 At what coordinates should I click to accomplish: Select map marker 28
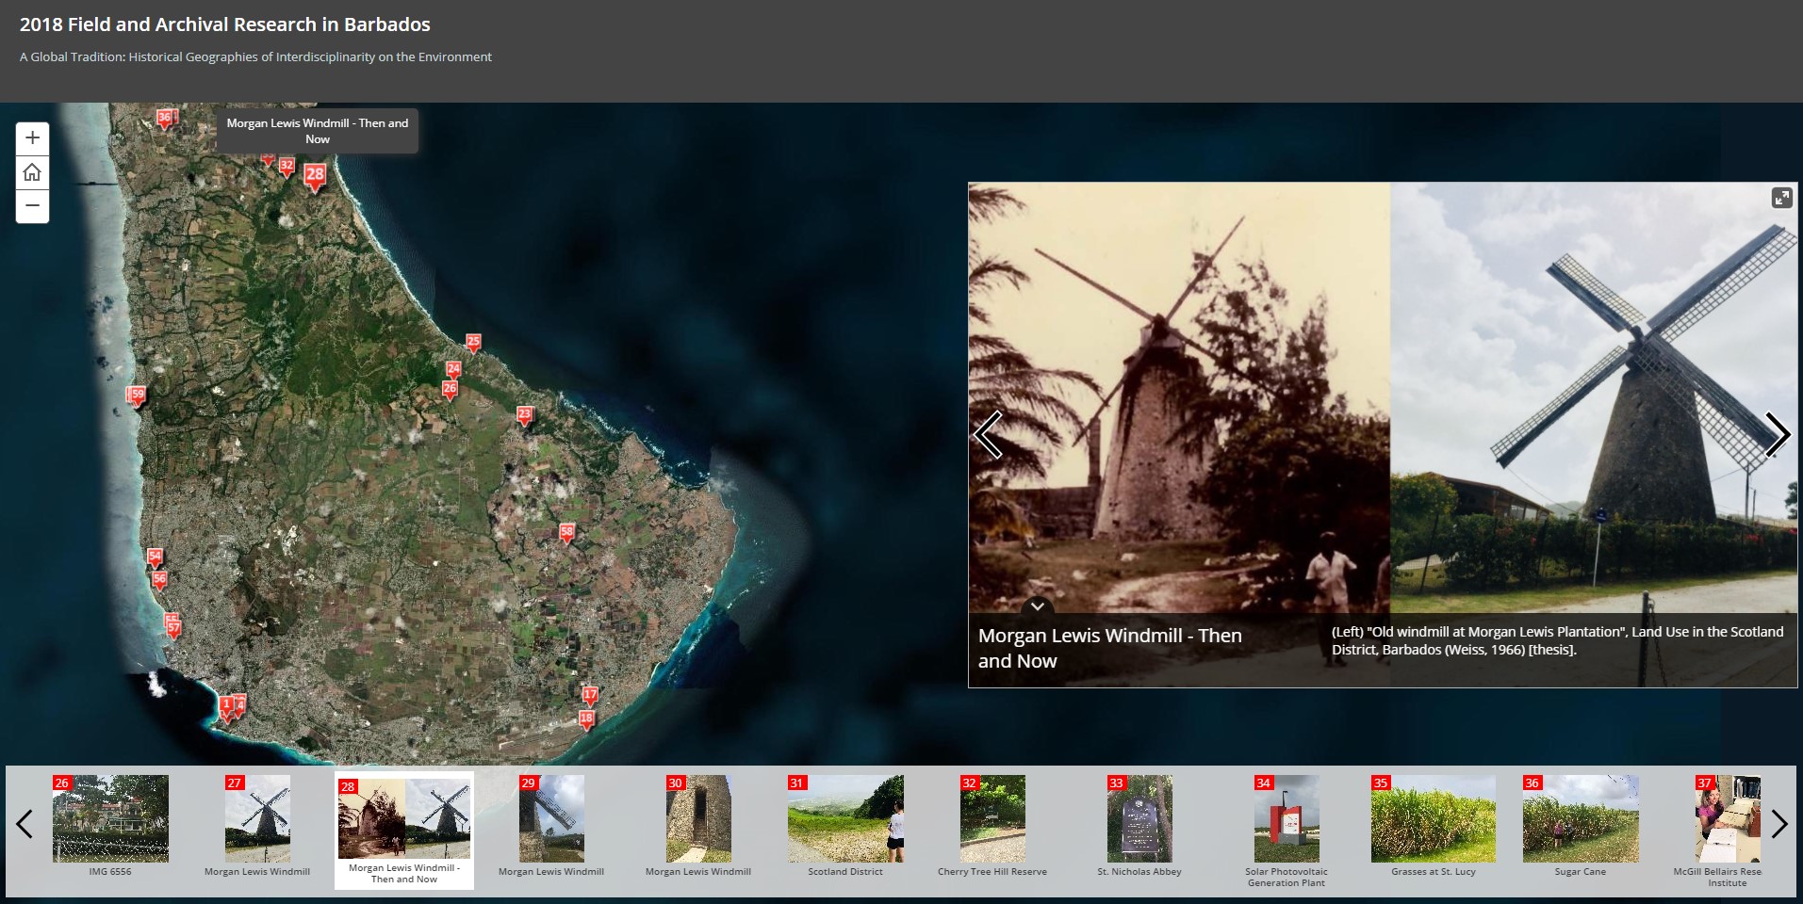click(x=315, y=175)
